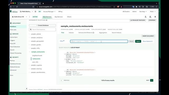The height and width of the screenshot is (95, 169).
Task: Open a new browser tab
Action: pyautogui.click(x=43, y=3)
